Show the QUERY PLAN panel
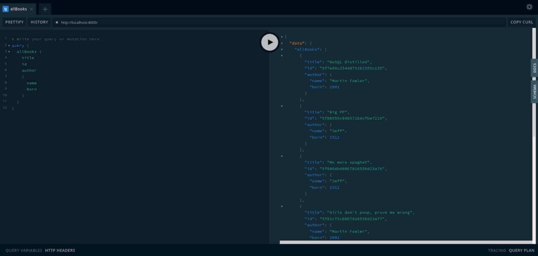This screenshot has width=538, height=256. coord(521,250)
